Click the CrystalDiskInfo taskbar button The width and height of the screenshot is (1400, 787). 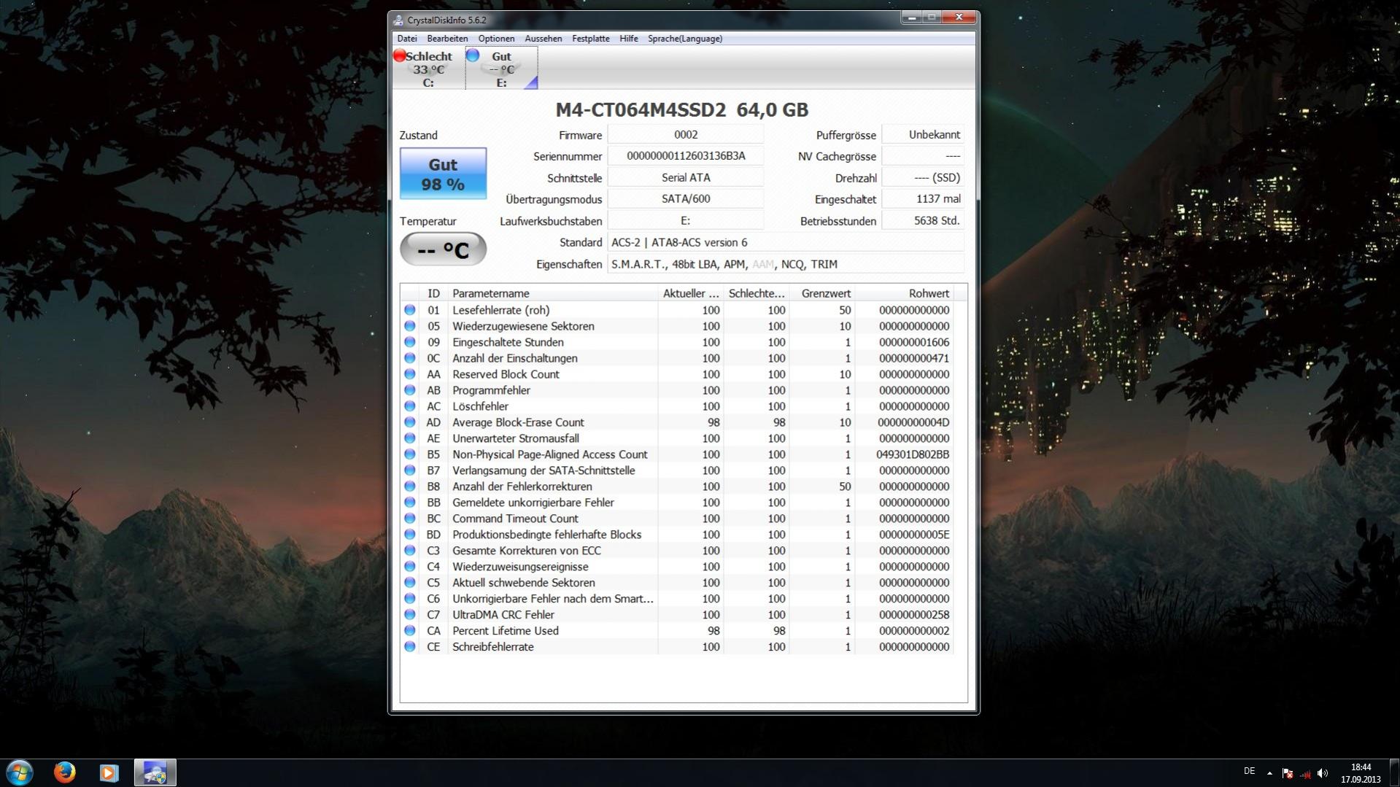click(155, 772)
